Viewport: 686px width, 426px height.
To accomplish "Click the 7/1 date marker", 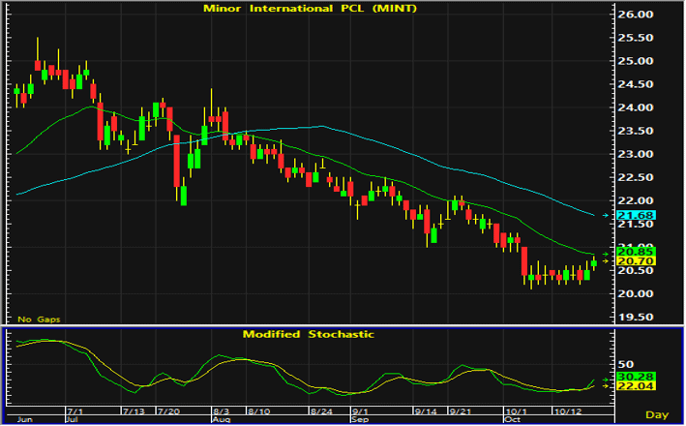I will click(75, 411).
